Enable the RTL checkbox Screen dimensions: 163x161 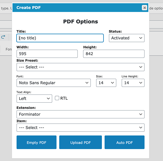(57, 98)
